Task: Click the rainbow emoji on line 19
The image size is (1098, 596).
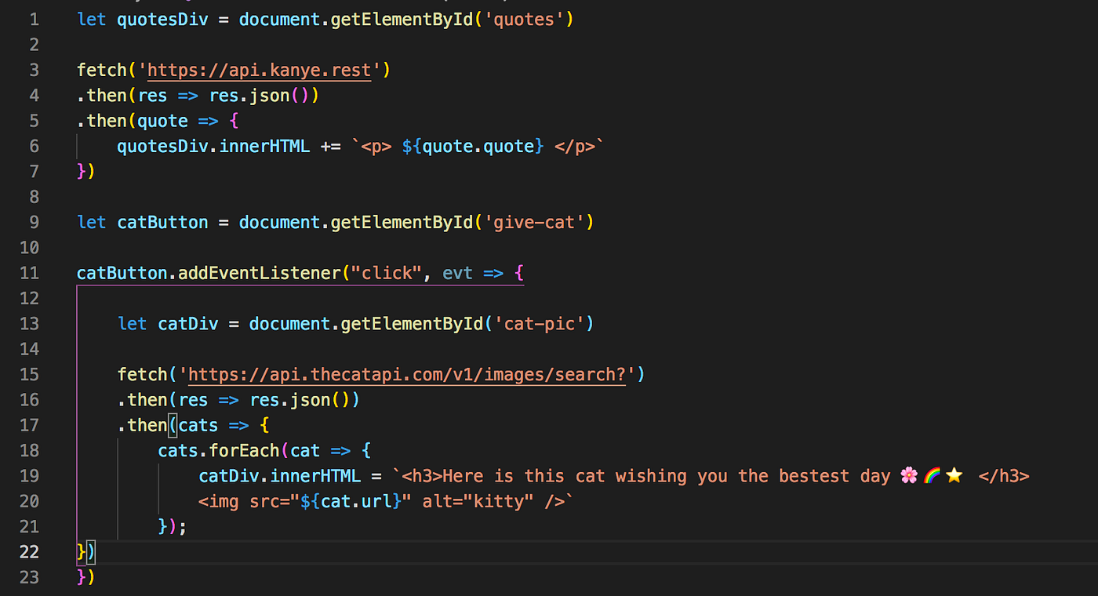Action: (931, 475)
